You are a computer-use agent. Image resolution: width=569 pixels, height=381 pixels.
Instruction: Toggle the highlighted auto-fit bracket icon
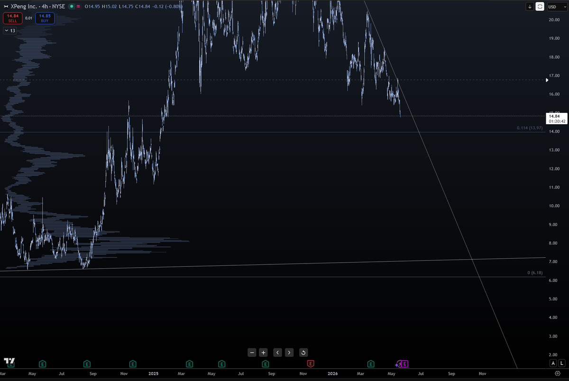pos(540,7)
